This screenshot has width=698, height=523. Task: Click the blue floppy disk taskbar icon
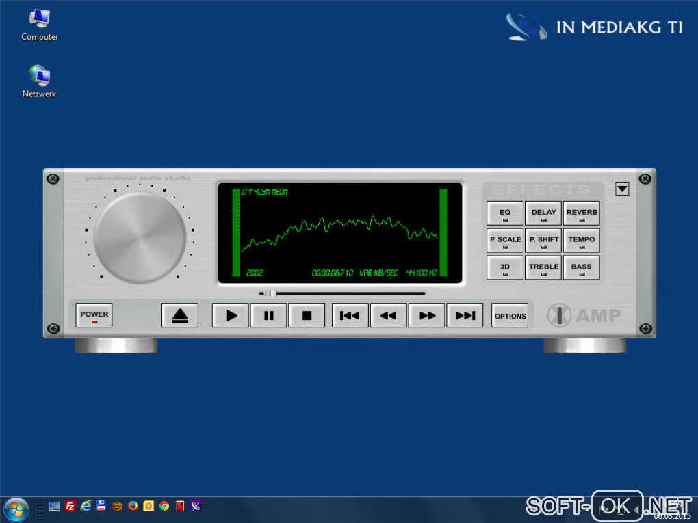(x=101, y=506)
